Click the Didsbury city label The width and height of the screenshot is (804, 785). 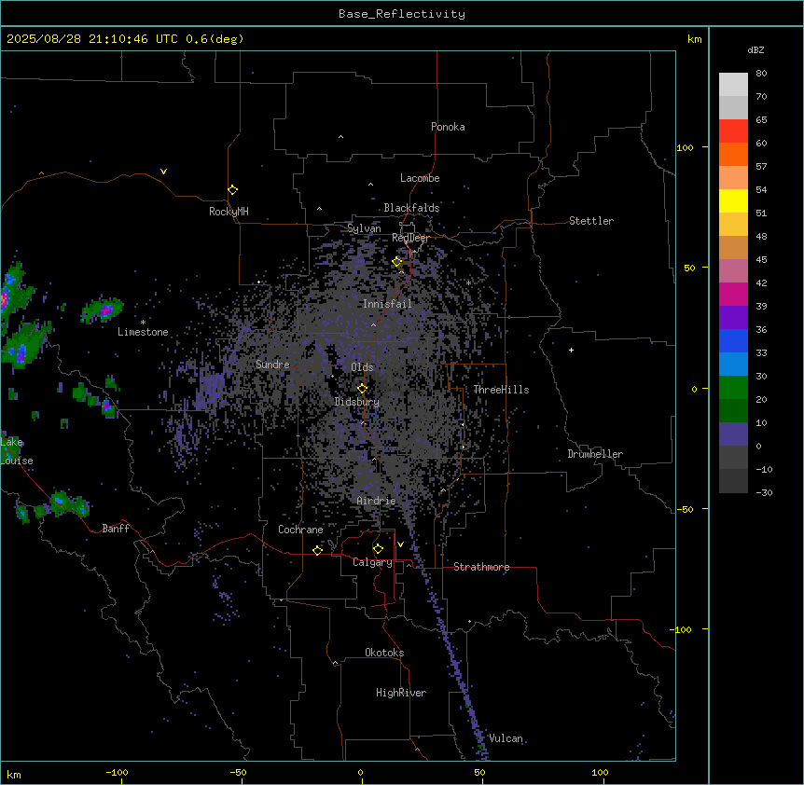point(357,402)
